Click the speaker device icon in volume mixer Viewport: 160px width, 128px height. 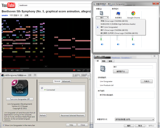click(102, 13)
